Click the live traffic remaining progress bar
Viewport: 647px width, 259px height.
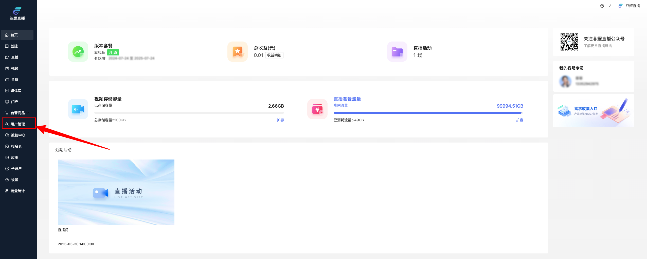tap(428, 113)
